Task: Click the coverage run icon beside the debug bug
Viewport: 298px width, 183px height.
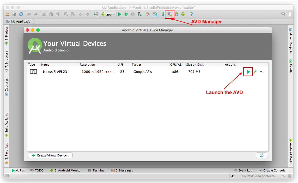Action: (x=133, y=14)
